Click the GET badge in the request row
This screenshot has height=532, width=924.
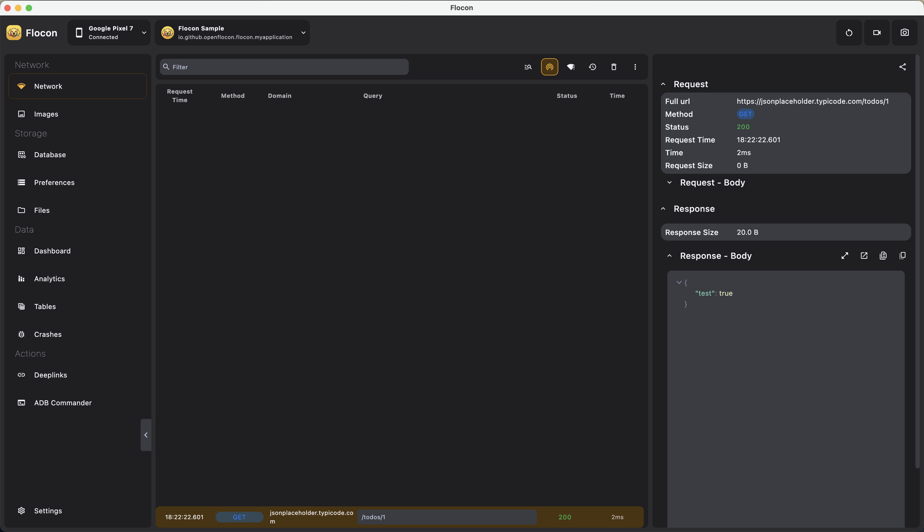pos(239,517)
